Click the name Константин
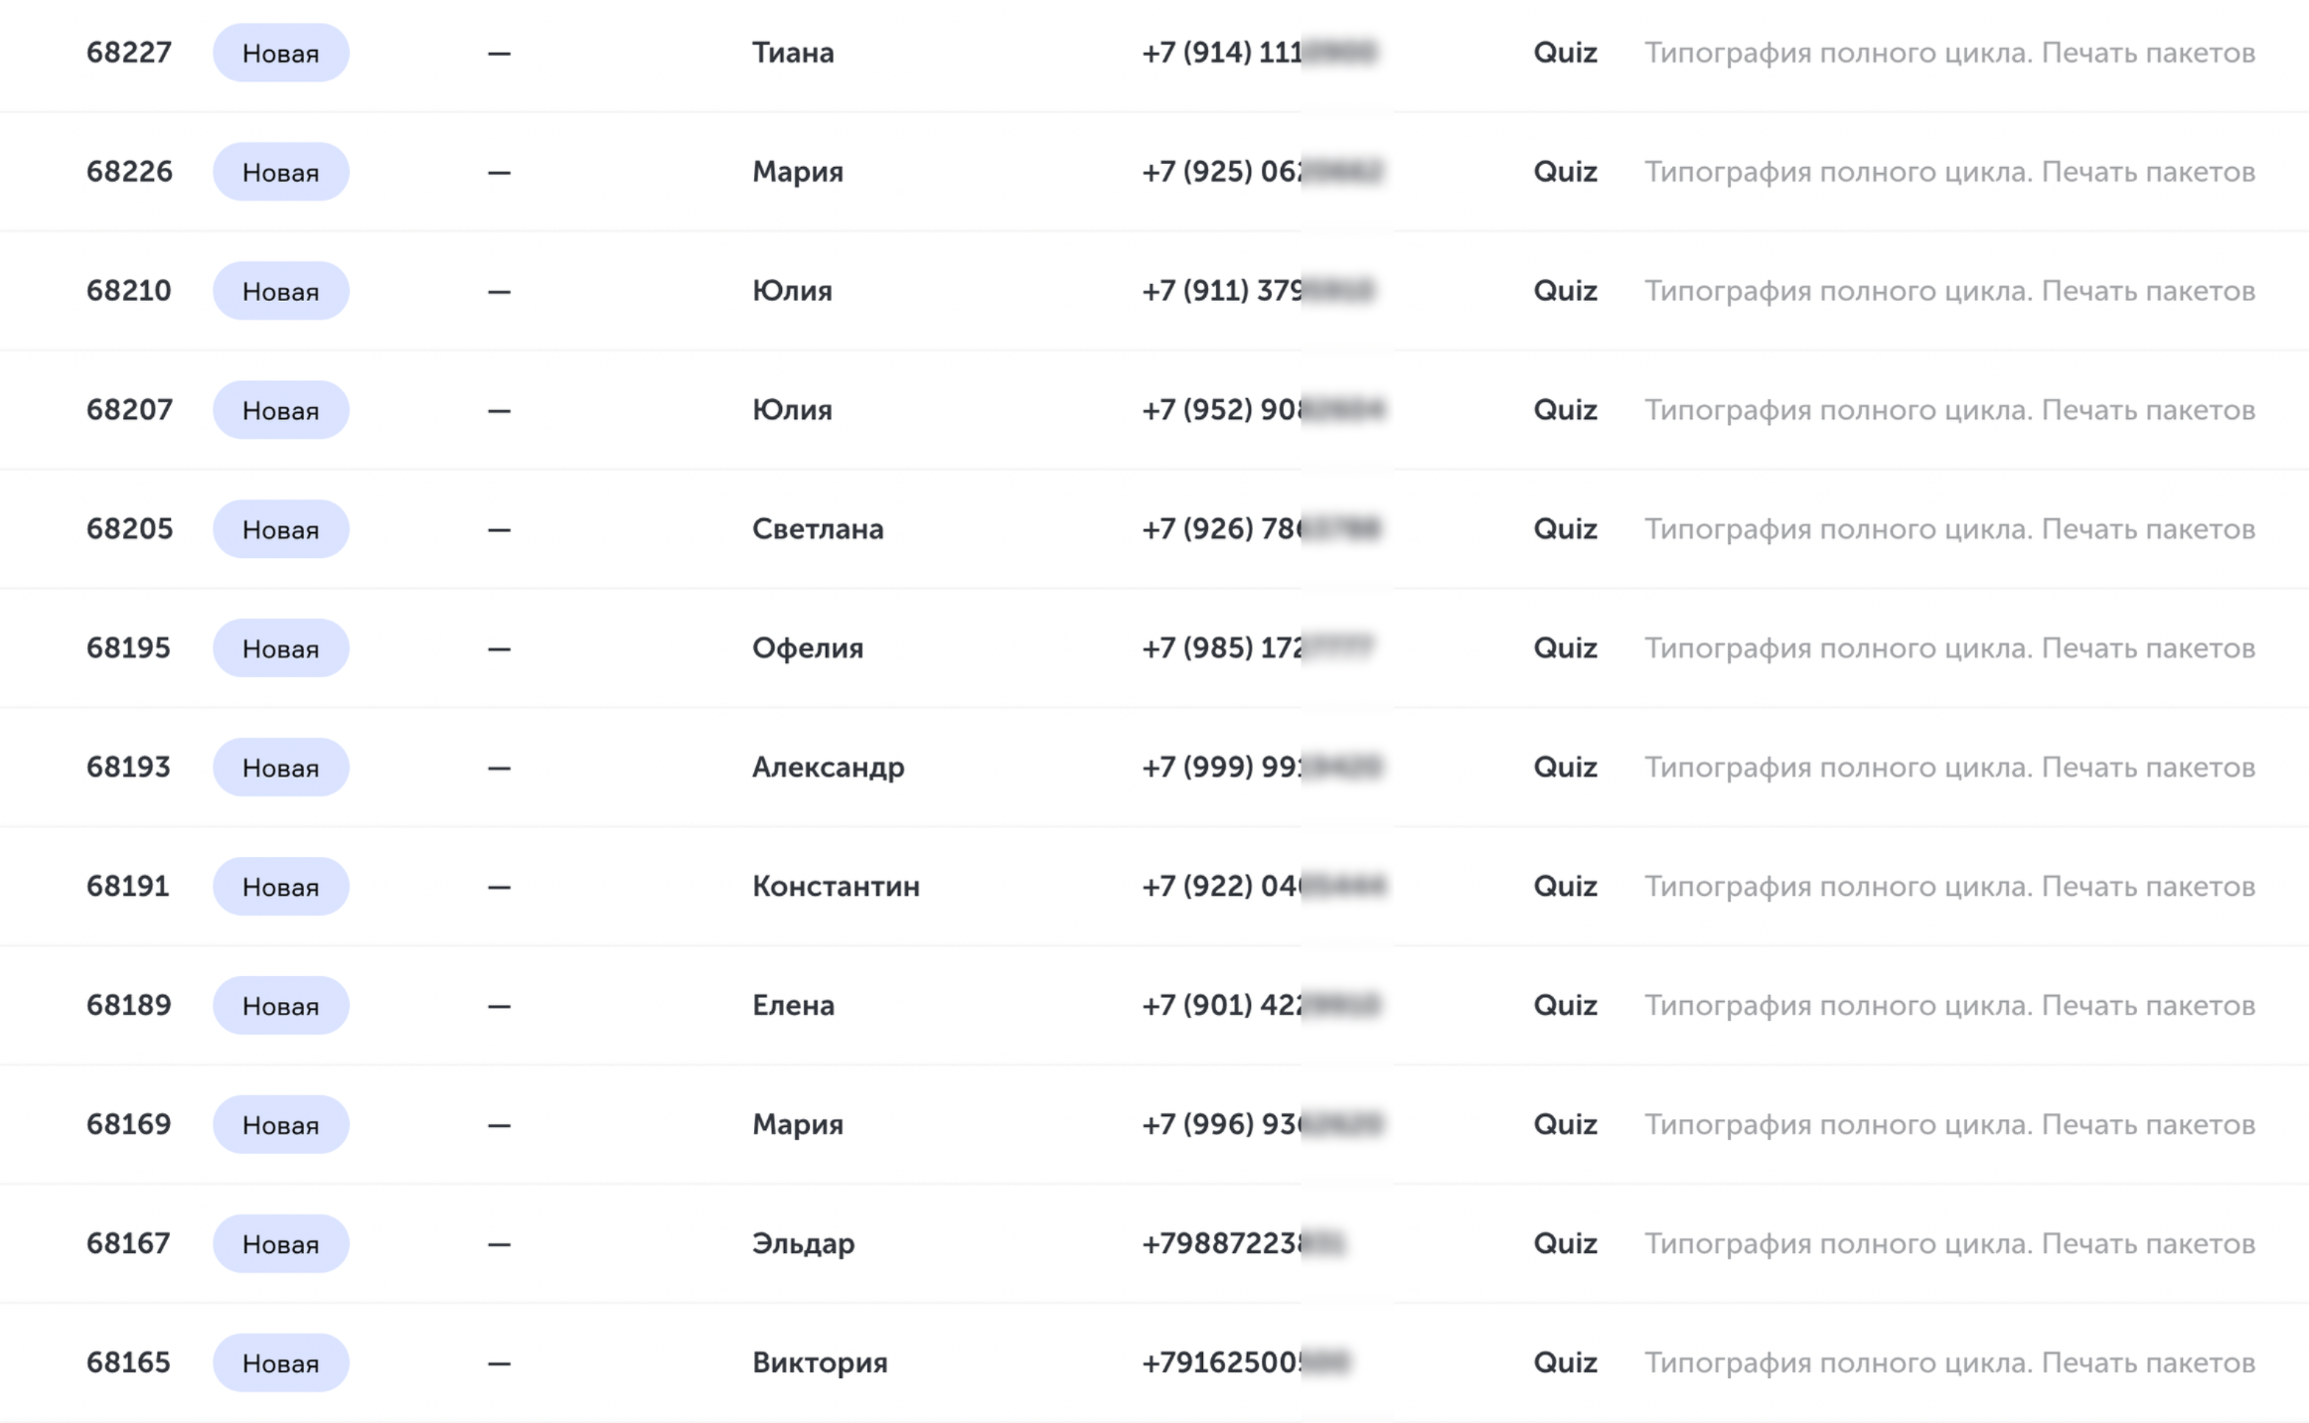The width and height of the screenshot is (2309, 1423). [836, 887]
